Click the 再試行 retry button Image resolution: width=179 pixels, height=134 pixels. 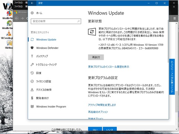point(96,57)
